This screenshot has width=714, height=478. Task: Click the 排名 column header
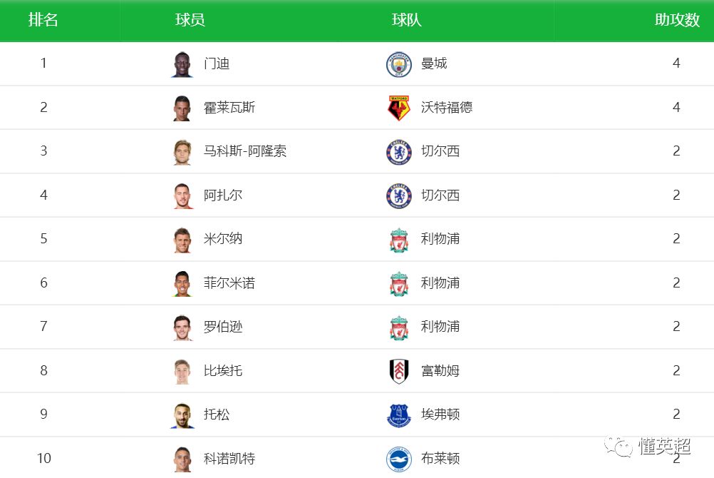(x=43, y=19)
